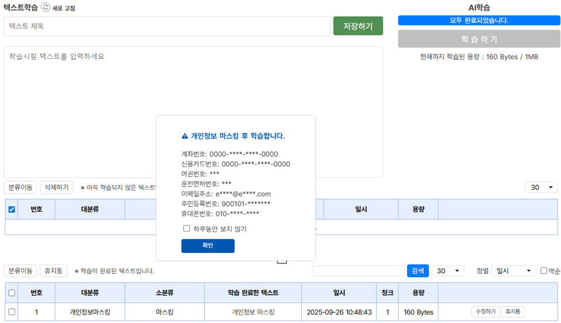561x323 pixels.
Task: Click the blue 검색 button
Action: [x=418, y=271]
